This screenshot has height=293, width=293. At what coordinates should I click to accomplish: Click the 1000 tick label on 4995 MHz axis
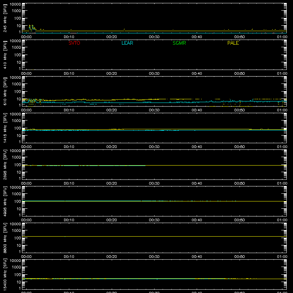(16, 194)
